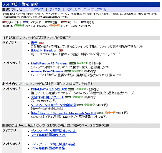Screen dimensions: 162x153
Task: Open the [Mac] HiShredder link
Action: click(x=44, y=50)
